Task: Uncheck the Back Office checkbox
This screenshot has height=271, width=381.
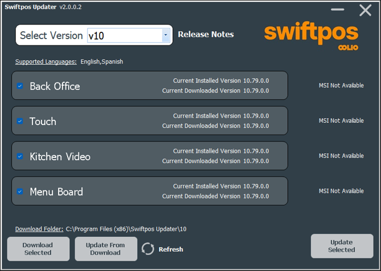Action: (x=20, y=86)
